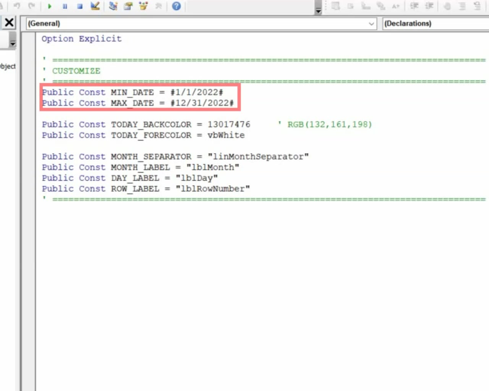
Task: Close the code window with the X button
Action: tap(8, 22)
